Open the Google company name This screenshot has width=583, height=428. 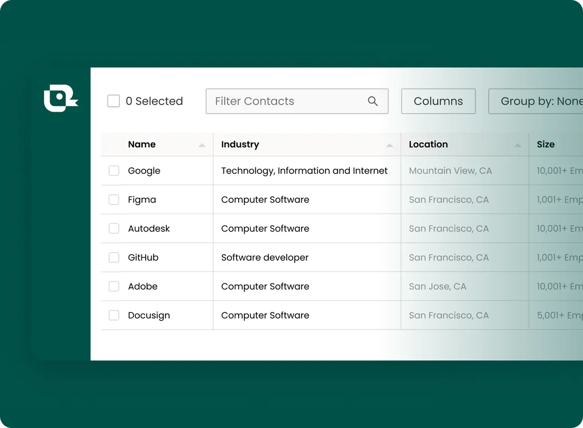[x=144, y=171]
